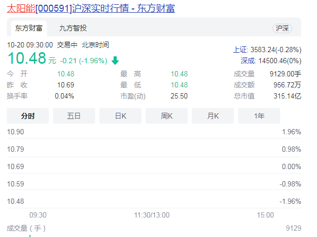Select the 周K chart tab
This screenshot has width=317, height=237.
[167, 116]
